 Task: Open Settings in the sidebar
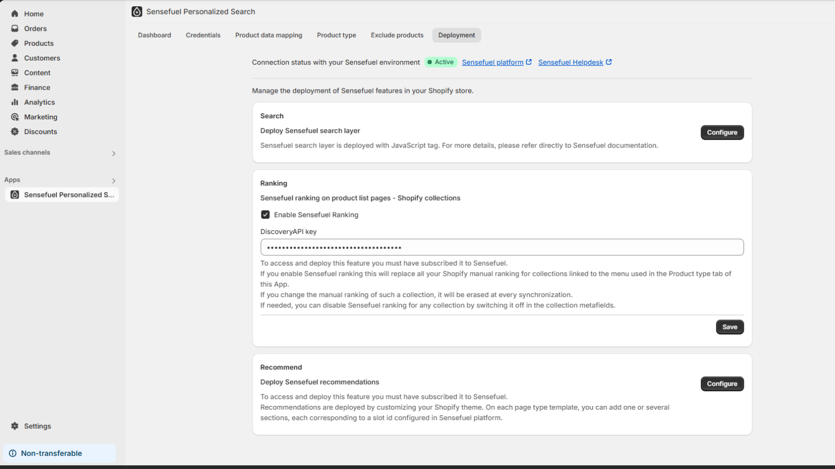[x=38, y=426]
